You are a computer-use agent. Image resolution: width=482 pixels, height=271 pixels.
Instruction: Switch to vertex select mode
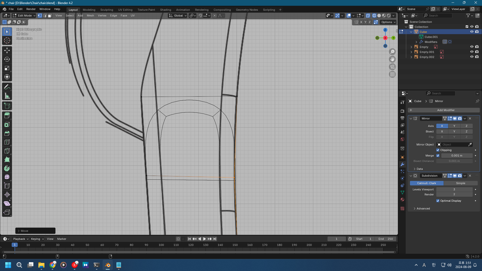point(40,16)
